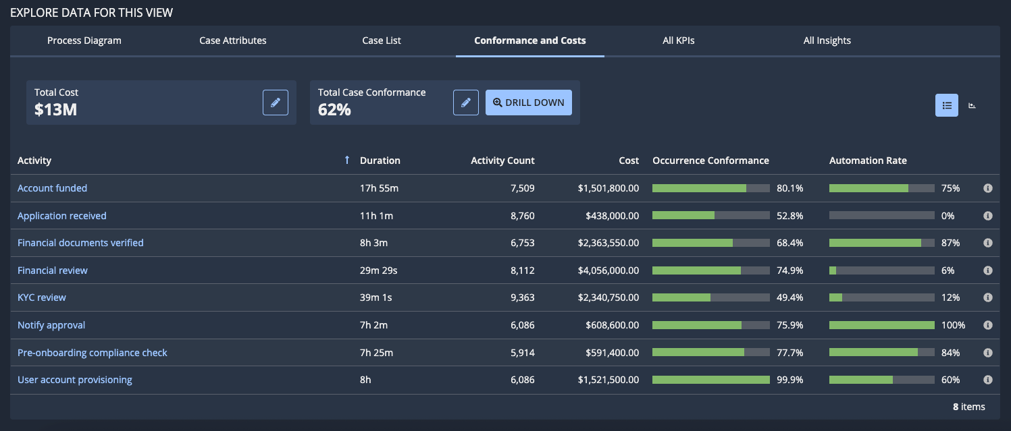Edit Total Case Conformance with pencil icon
The image size is (1011, 431).
pos(466,103)
